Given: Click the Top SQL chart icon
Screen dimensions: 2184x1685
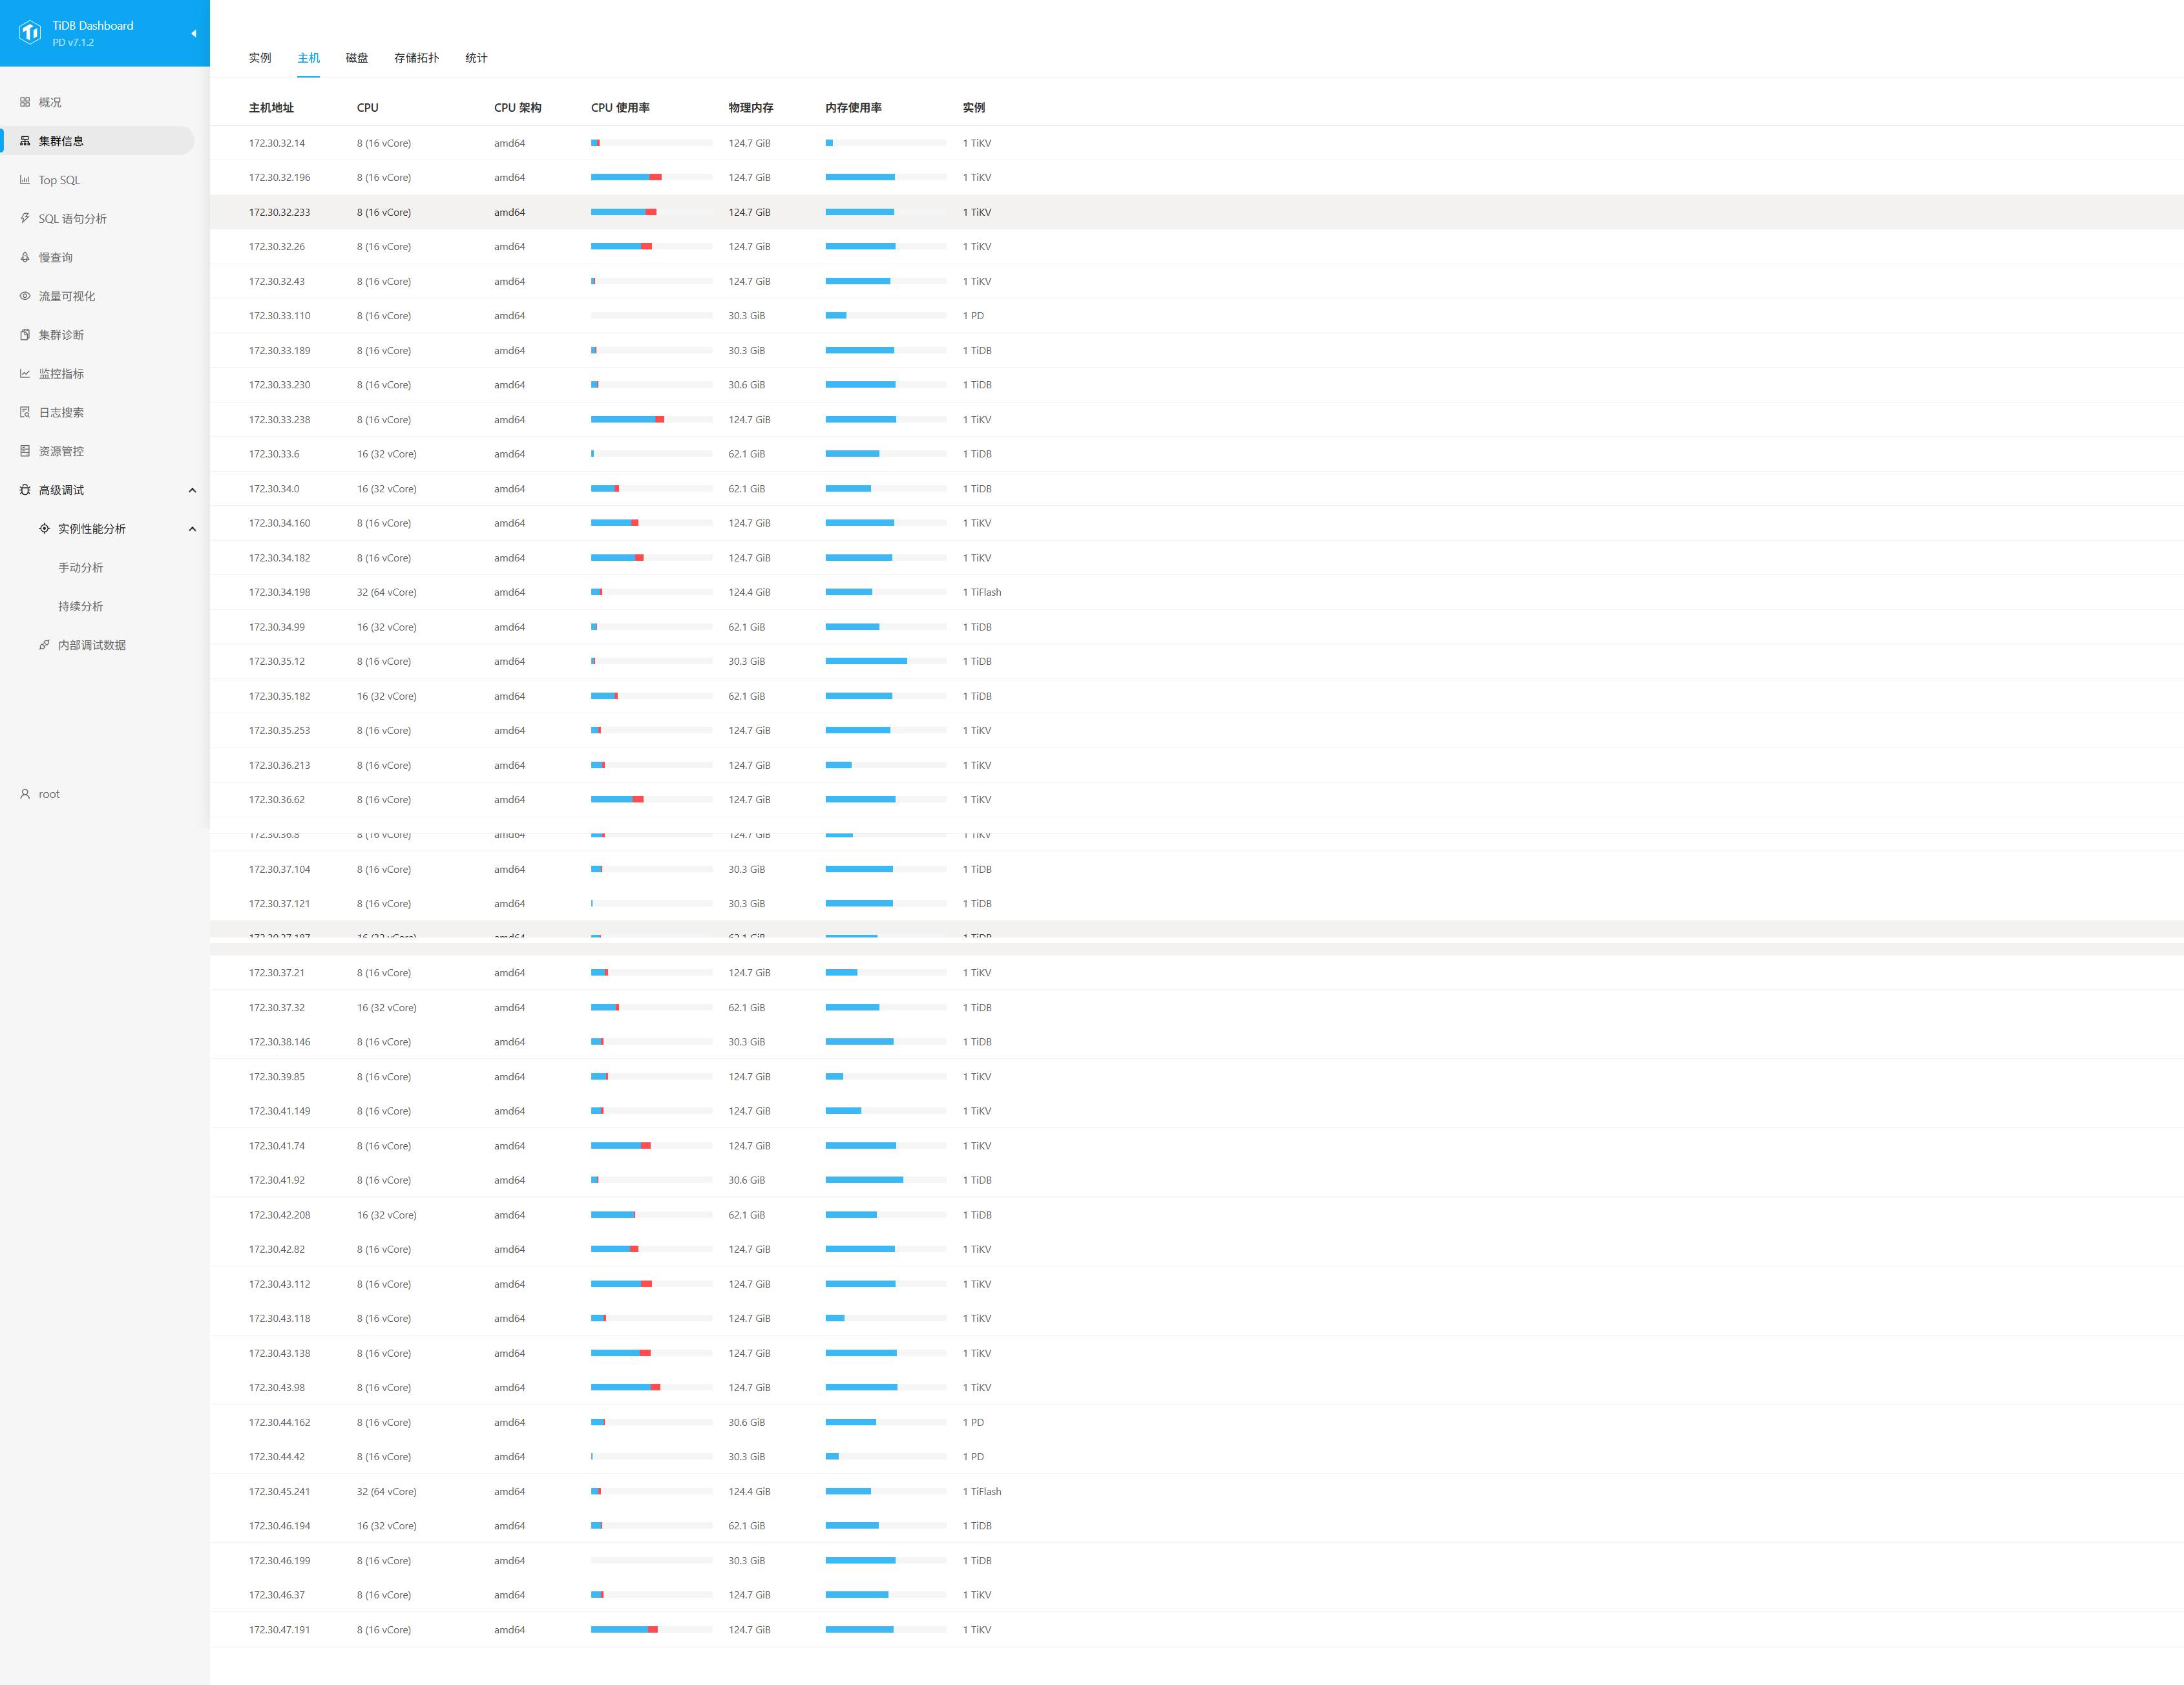Looking at the screenshot, I should pyautogui.click(x=25, y=180).
